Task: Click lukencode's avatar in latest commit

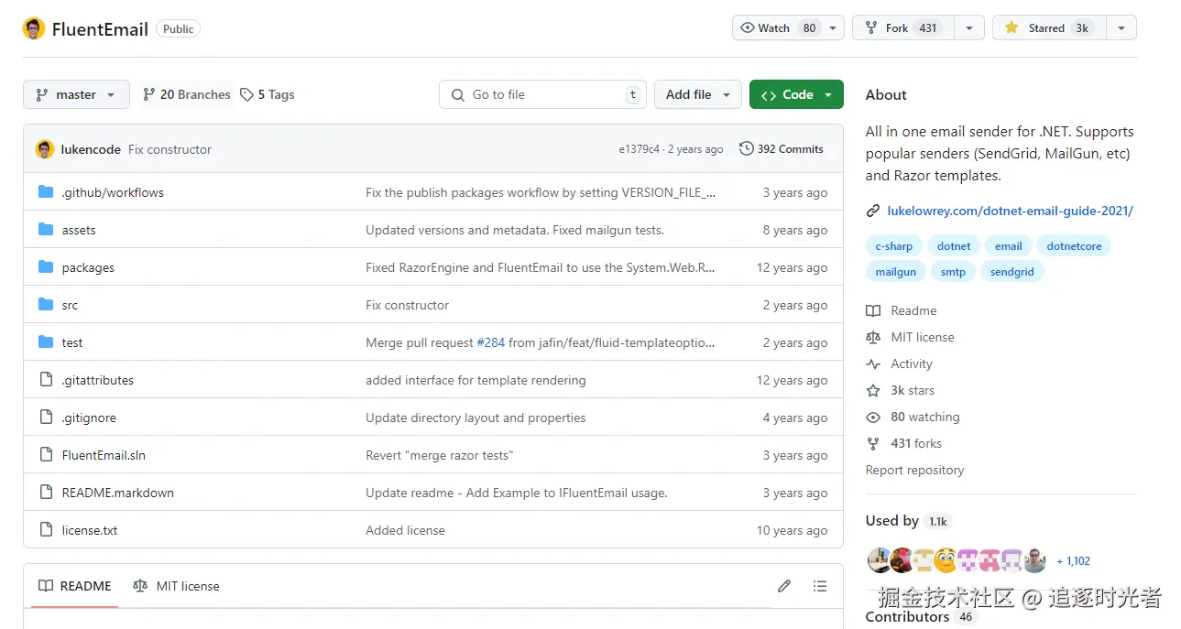Action: (45, 149)
